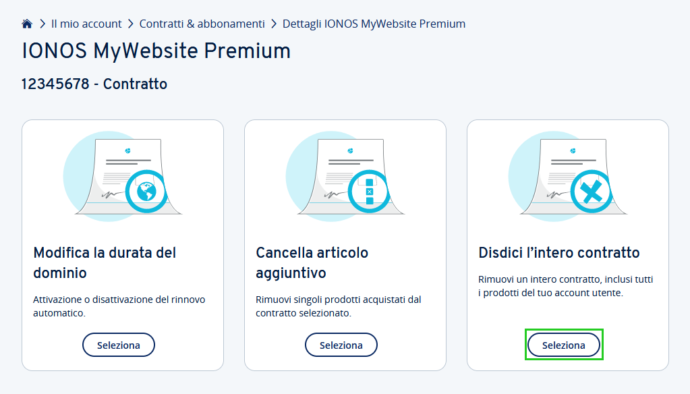The width and height of the screenshot is (690, 394).
Task: Click the chevron before Dettagli IONOS MyWebsite Premium
Action: click(x=274, y=24)
